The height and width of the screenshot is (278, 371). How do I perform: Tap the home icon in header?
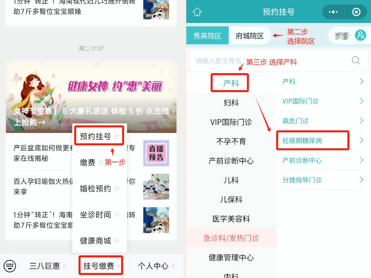click(197, 12)
